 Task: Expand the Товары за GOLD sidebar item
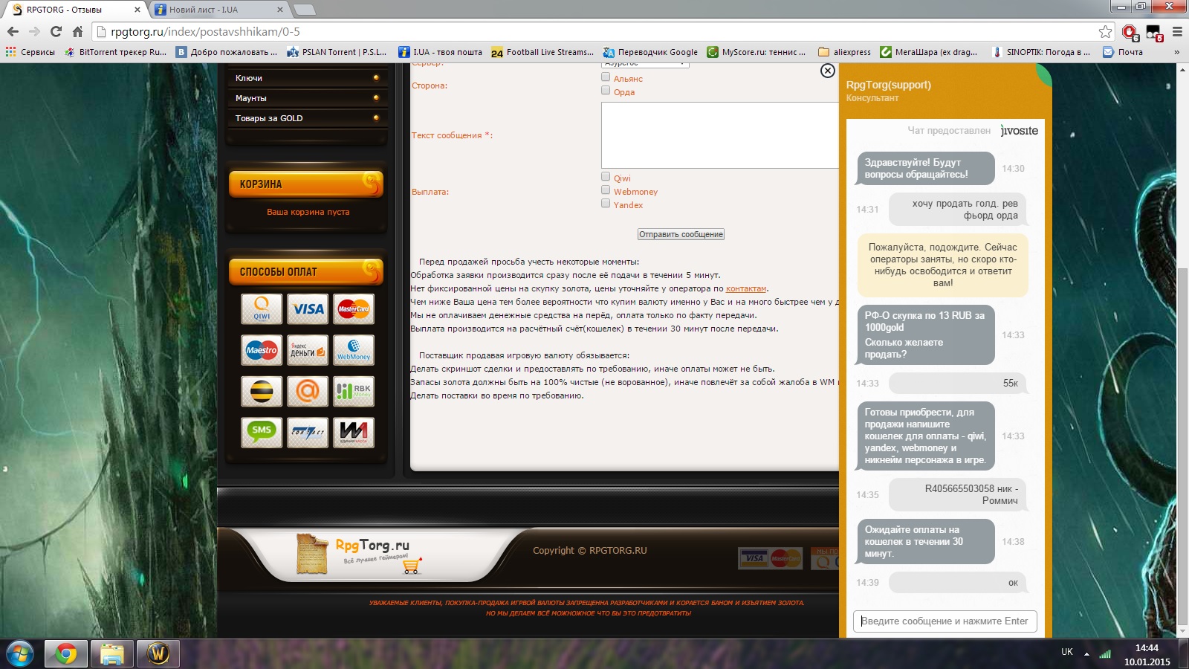pyautogui.click(x=307, y=118)
